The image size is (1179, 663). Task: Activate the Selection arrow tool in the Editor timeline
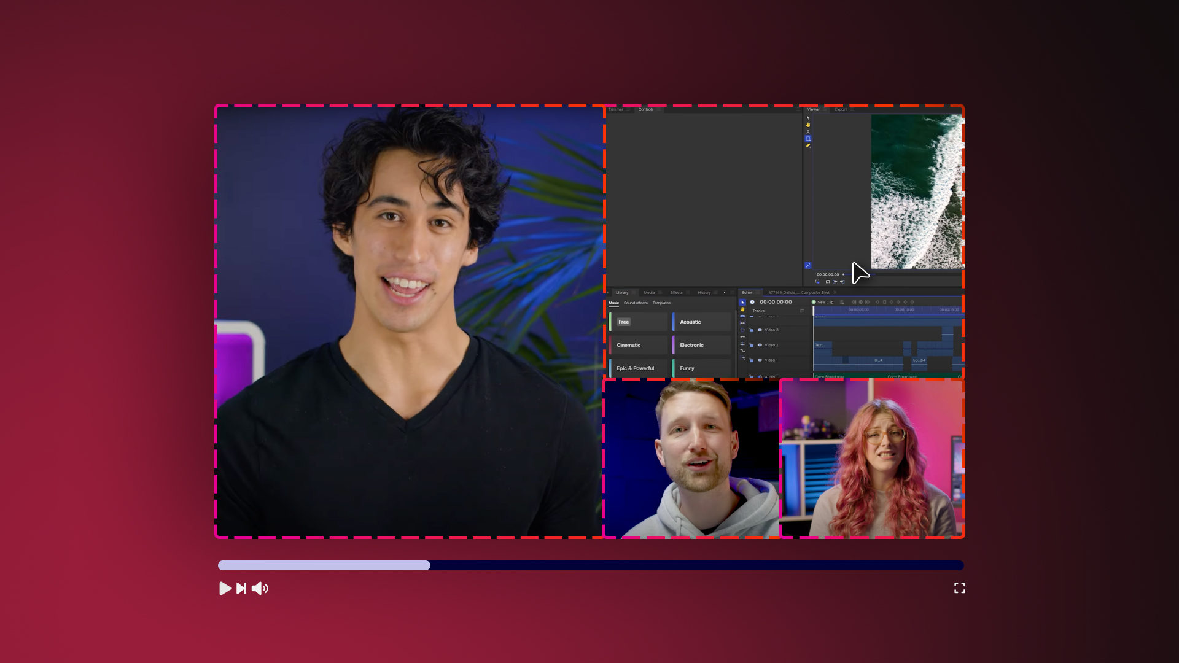(742, 302)
